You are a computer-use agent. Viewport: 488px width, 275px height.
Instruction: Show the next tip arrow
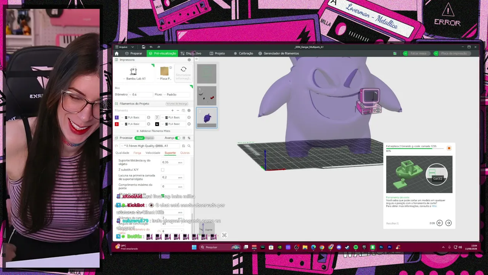pos(448,223)
